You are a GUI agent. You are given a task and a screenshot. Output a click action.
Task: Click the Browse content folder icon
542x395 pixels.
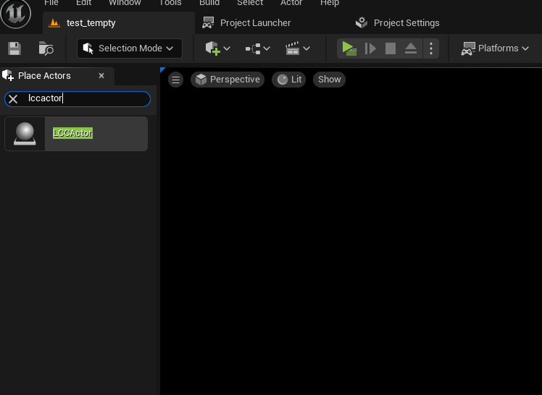pos(46,48)
